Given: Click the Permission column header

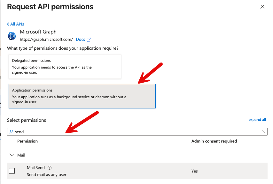Looking at the screenshot, I should tap(27, 141).
